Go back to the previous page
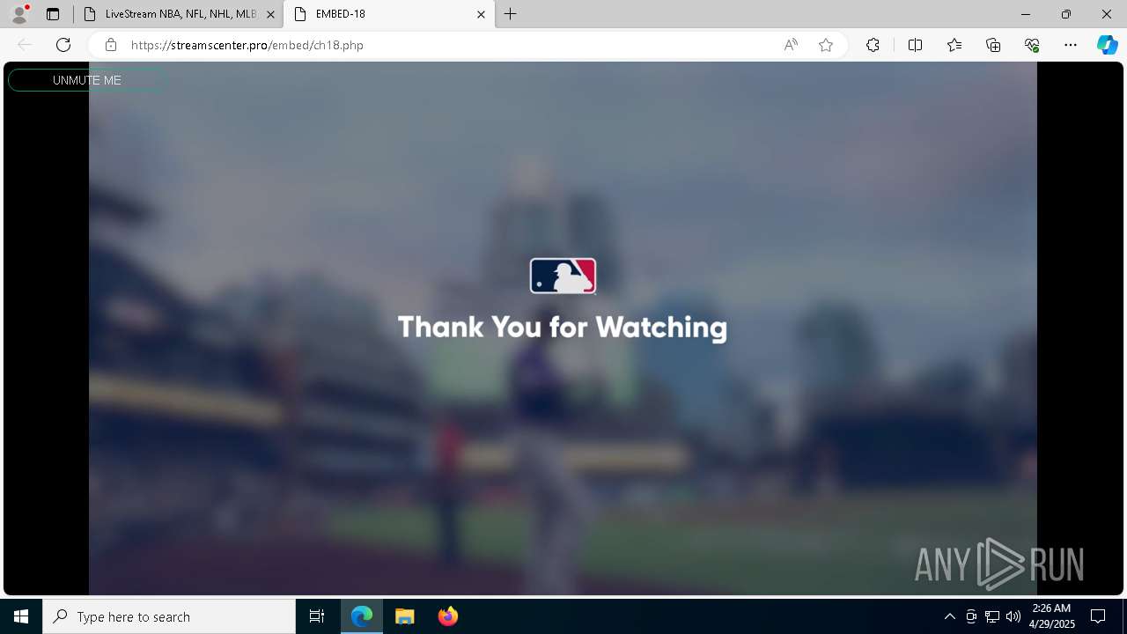1127x634 pixels. click(x=25, y=45)
